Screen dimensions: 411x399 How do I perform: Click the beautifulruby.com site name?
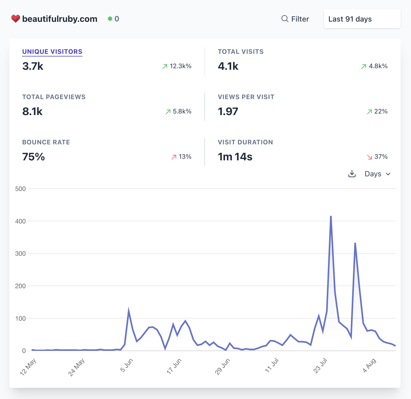[60, 19]
